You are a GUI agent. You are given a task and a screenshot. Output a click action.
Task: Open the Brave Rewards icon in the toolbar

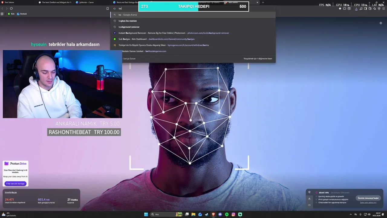tap(340, 8)
